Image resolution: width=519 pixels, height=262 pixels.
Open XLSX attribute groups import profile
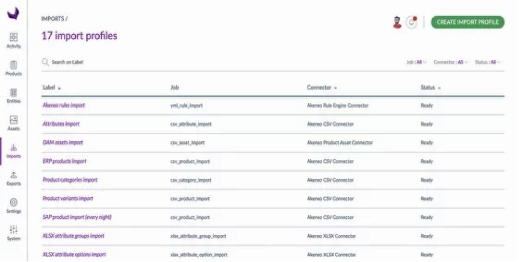[73, 236]
